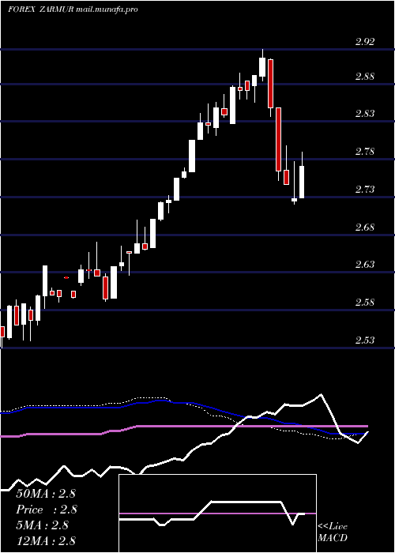This screenshot has height=553, width=395.
Task: Click the highest candle near 2.92
Action: (x=262, y=67)
